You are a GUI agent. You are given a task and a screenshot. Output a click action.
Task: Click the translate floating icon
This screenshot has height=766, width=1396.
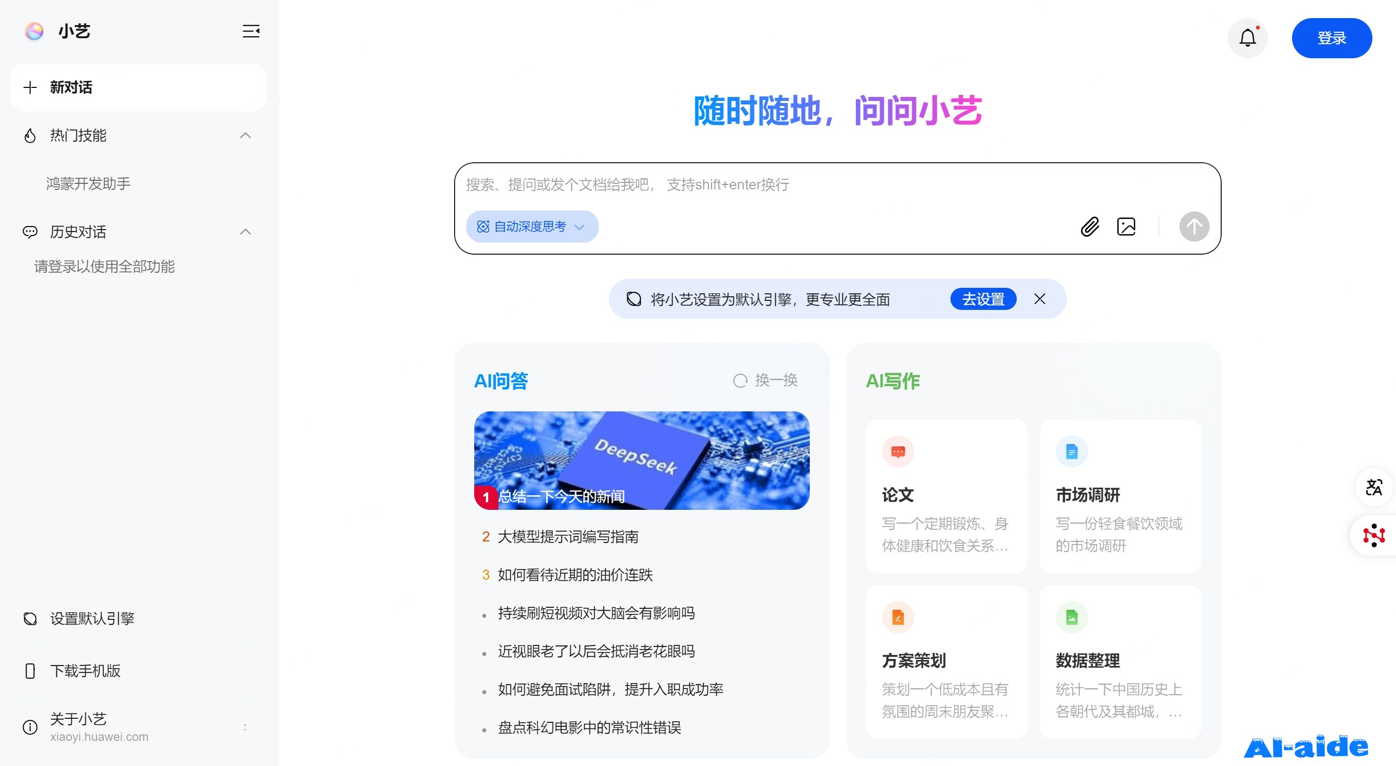click(x=1374, y=487)
